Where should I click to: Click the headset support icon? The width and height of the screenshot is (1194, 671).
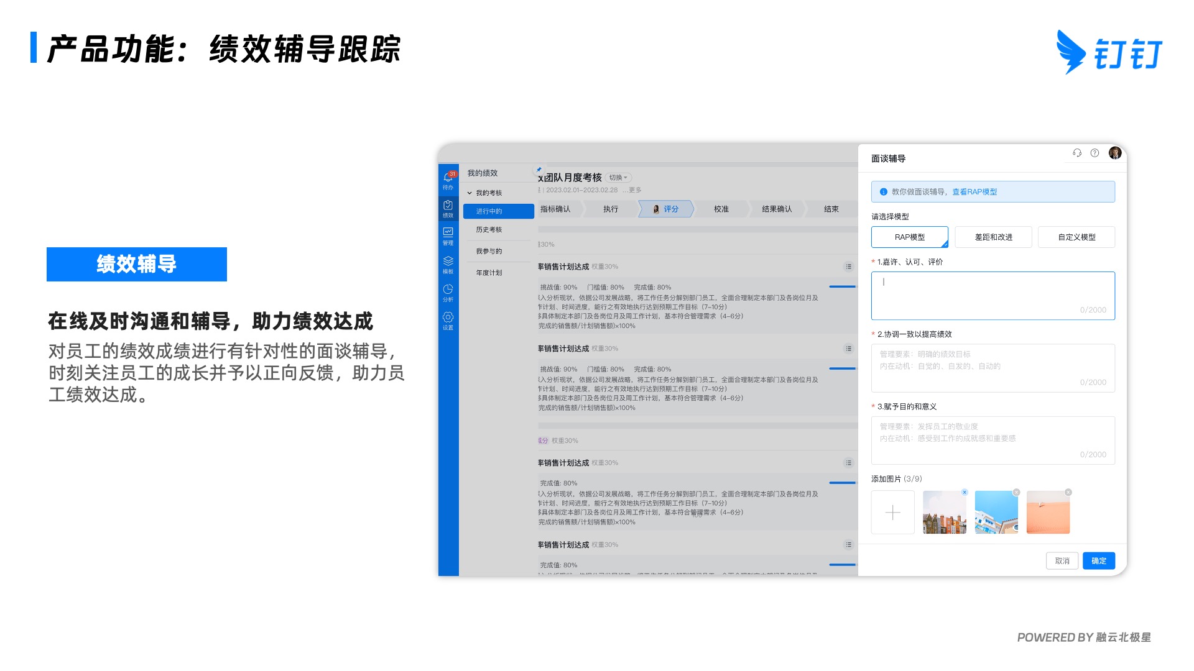pyautogui.click(x=1077, y=153)
